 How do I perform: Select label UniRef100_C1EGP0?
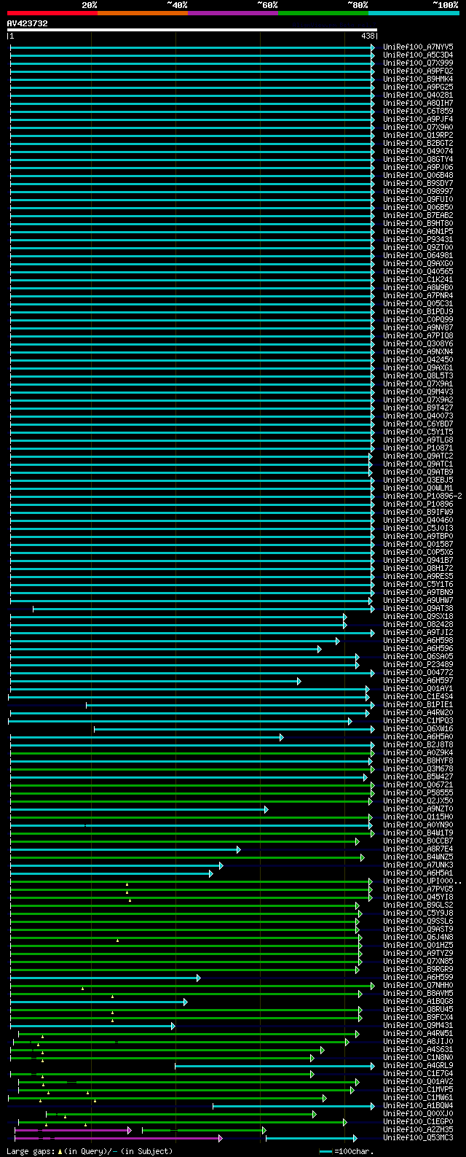pos(418,1121)
